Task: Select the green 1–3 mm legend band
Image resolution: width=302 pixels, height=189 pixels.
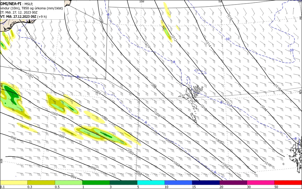Action: [96, 183]
